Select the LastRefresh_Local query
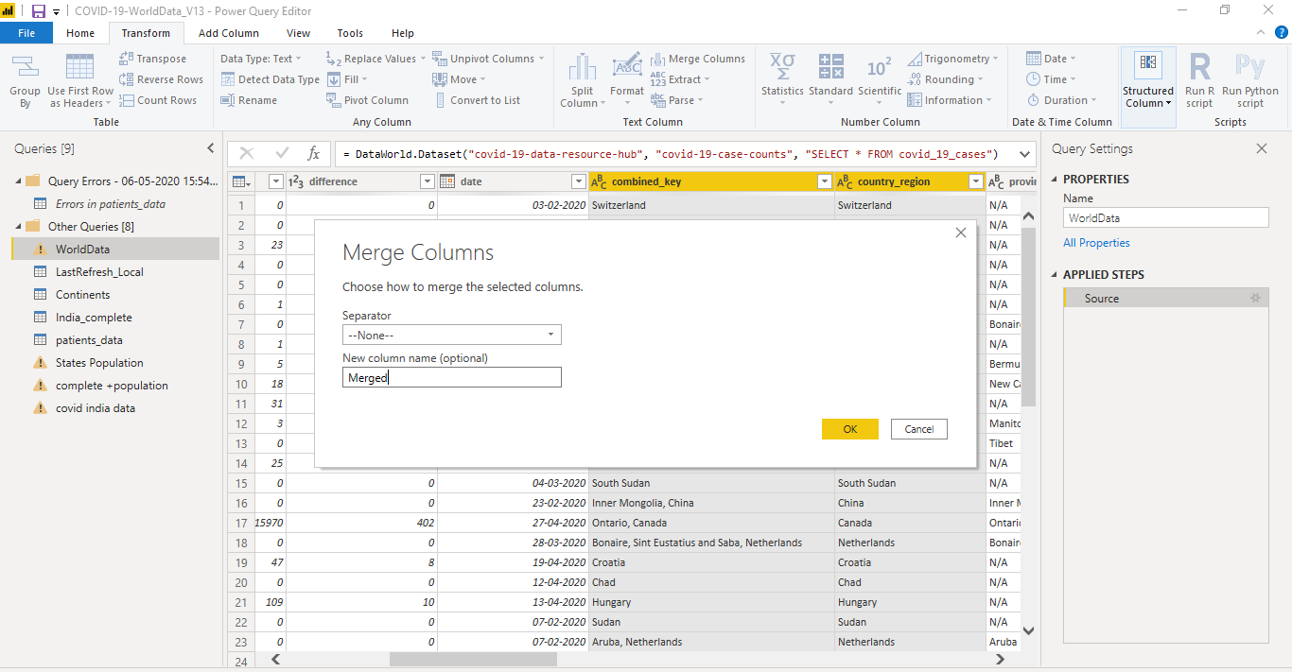Viewport: 1292px width, 672px height. (x=114, y=272)
